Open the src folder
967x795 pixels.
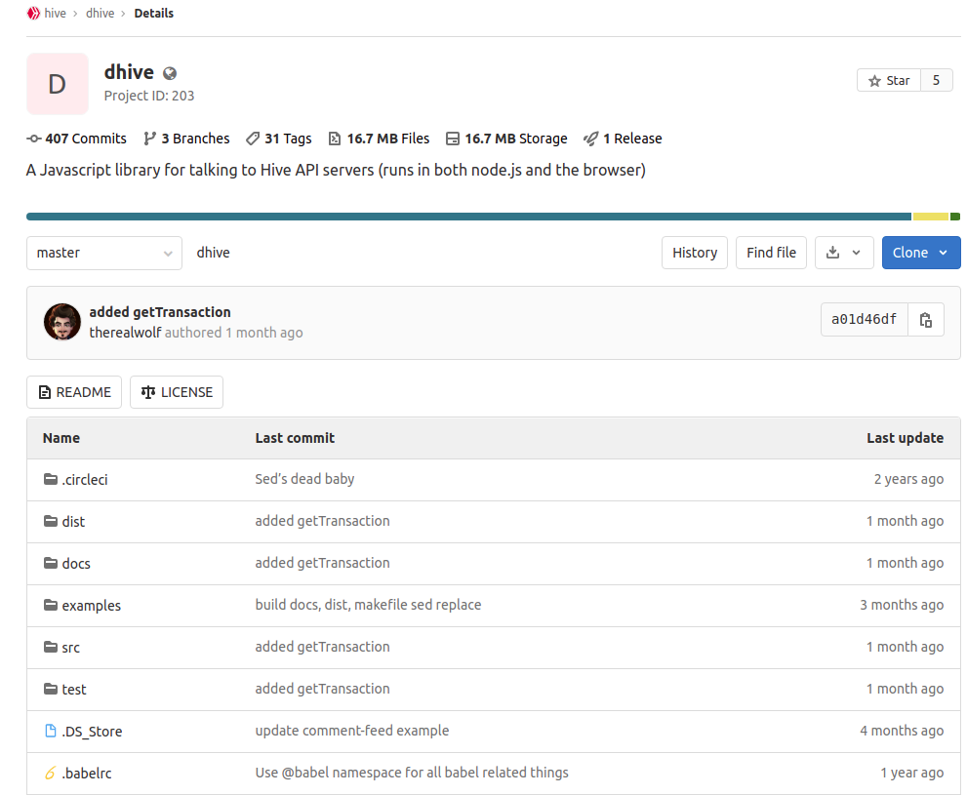(71, 647)
